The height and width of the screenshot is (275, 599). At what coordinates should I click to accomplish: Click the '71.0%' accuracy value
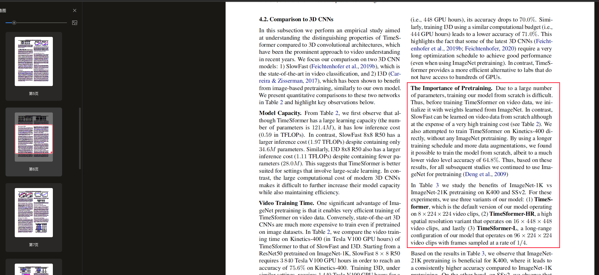(x=530, y=34)
